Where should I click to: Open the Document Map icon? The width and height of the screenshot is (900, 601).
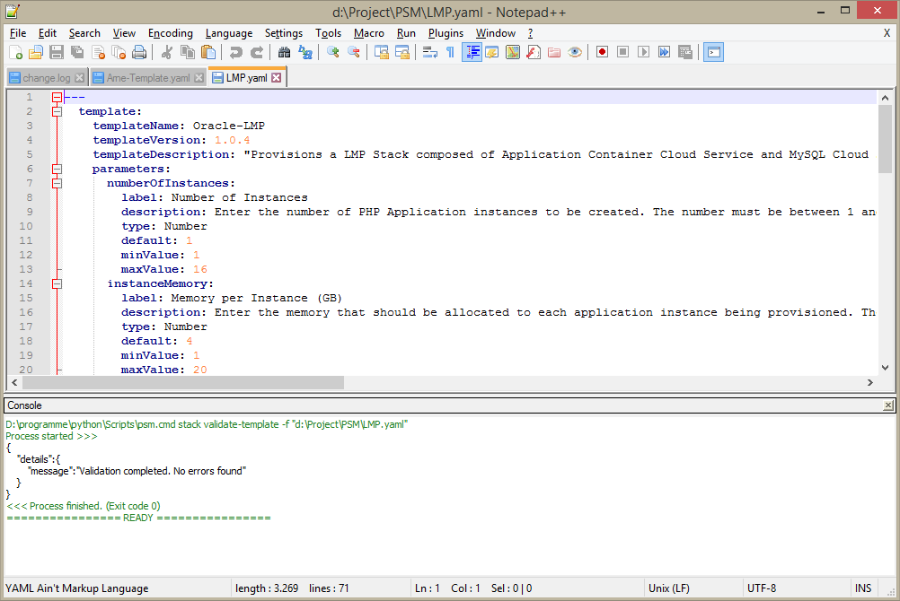513,53
